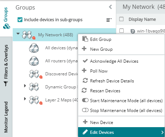The image size is (165, 137).
Task: Click the plus icon beside Poll Now
Action: [84, 70]
